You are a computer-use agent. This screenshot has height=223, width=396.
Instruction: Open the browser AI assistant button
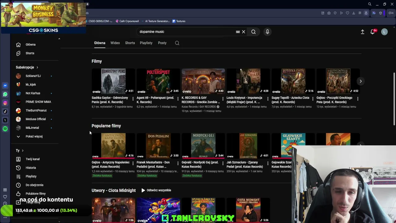click(391, 13)
